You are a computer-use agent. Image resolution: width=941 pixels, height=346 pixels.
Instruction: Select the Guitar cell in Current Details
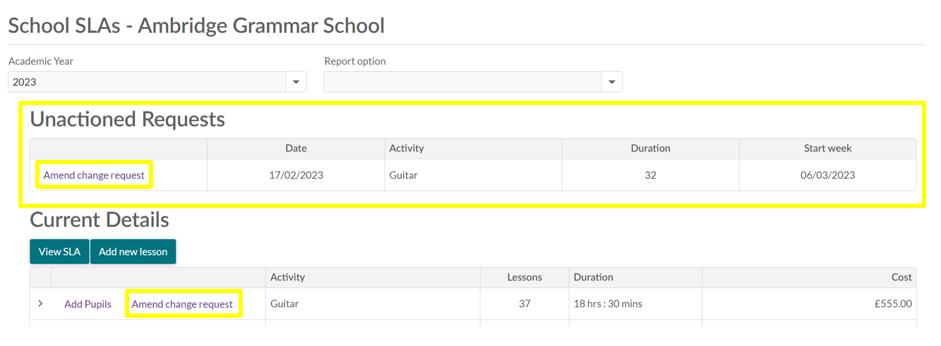[x=373, y=304]
